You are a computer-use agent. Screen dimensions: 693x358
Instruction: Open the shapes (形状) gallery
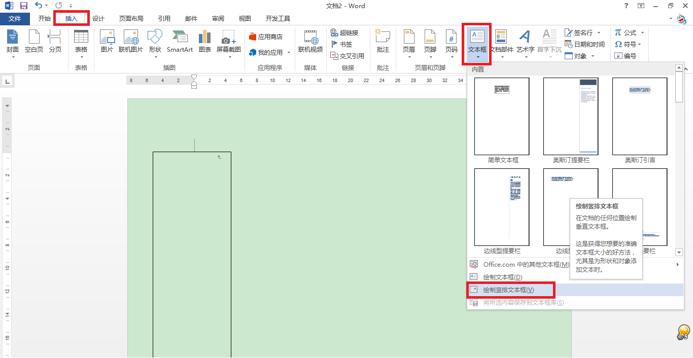coord(155,43)
